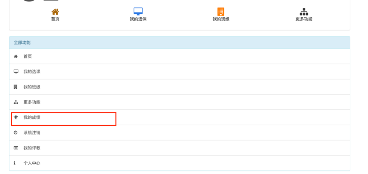Click the table icon beside 我的评教

[16, 148]
